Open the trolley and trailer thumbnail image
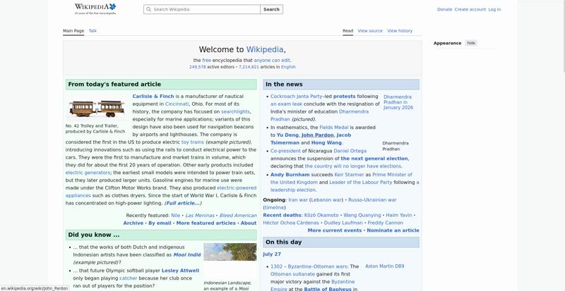 (97, 109)
